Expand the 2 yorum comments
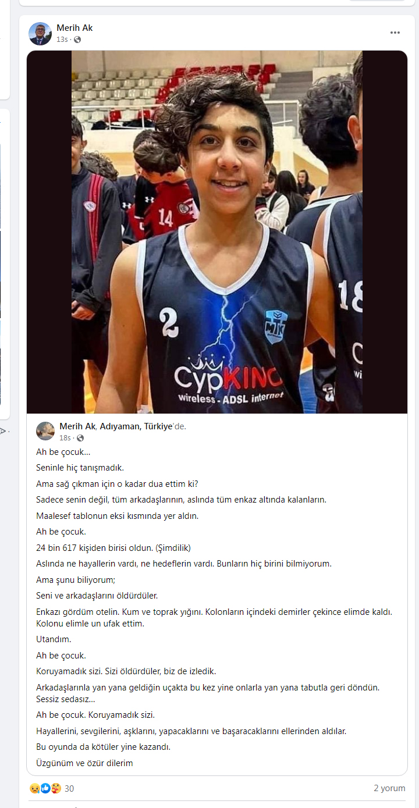Image resolution: width=419 pixels, height=808 pixels. [x=389, y=789]
